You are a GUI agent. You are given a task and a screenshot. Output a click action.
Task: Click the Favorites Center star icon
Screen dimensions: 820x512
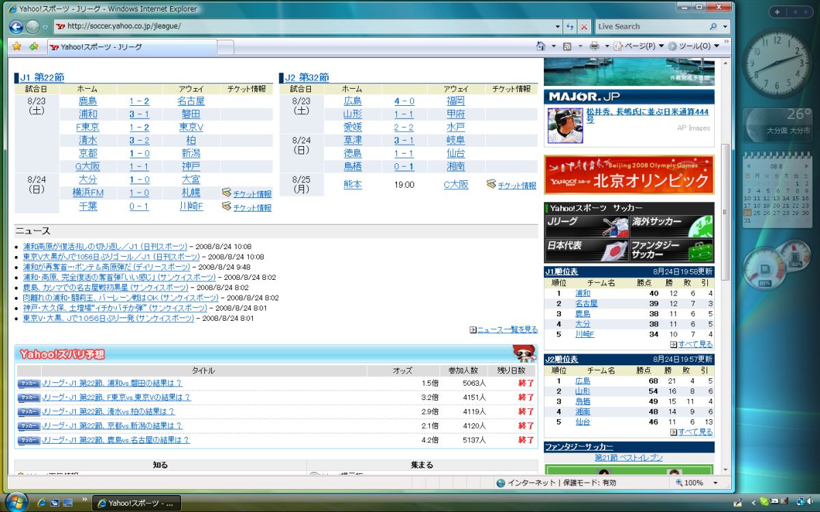point(17,46)
